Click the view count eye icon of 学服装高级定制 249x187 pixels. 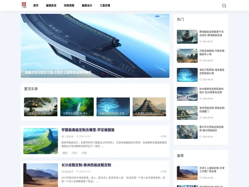click(162, 136)
